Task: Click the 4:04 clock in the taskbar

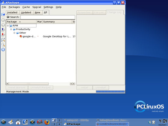Action: [163, 121]
